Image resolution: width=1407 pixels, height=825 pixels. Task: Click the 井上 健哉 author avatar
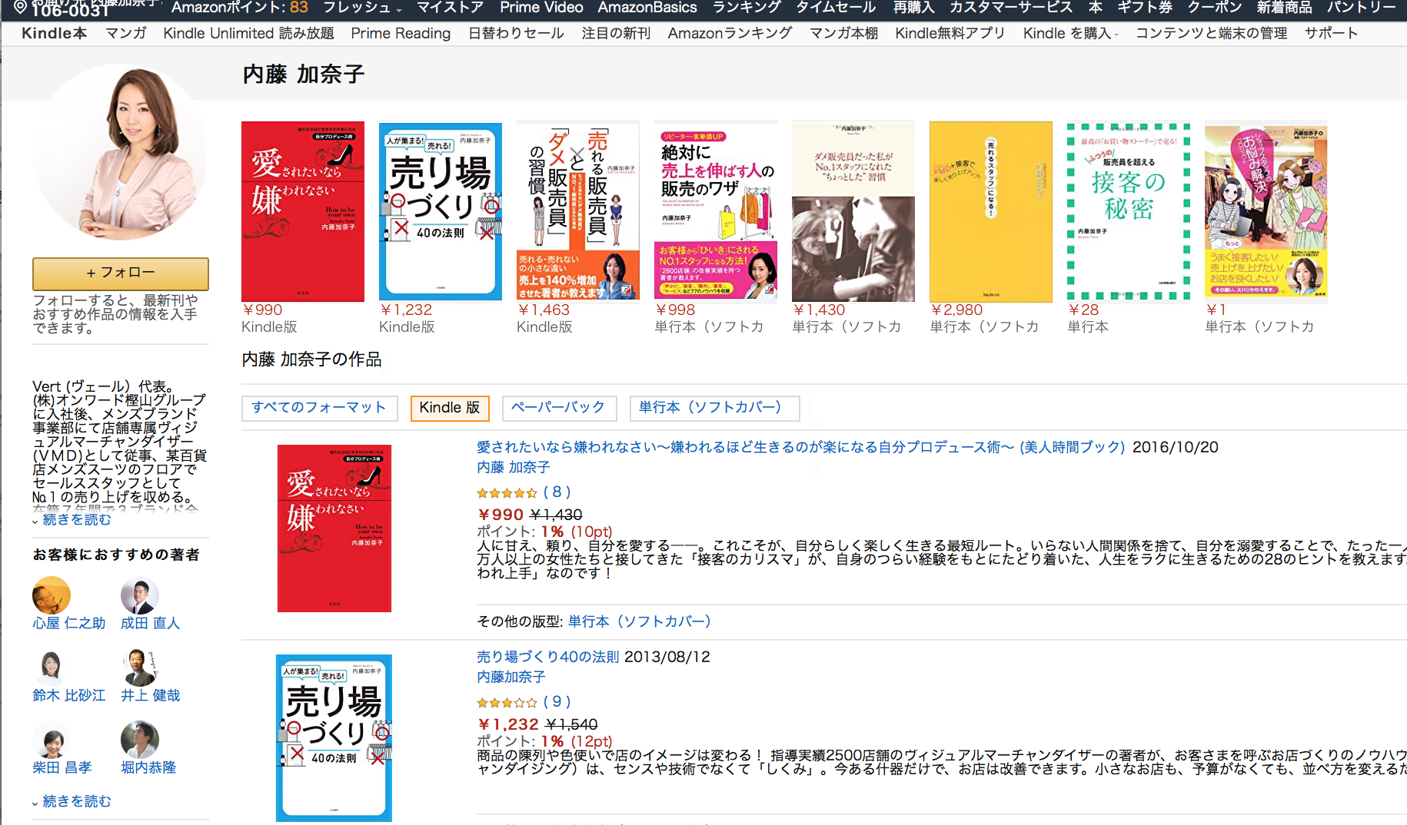140,668
